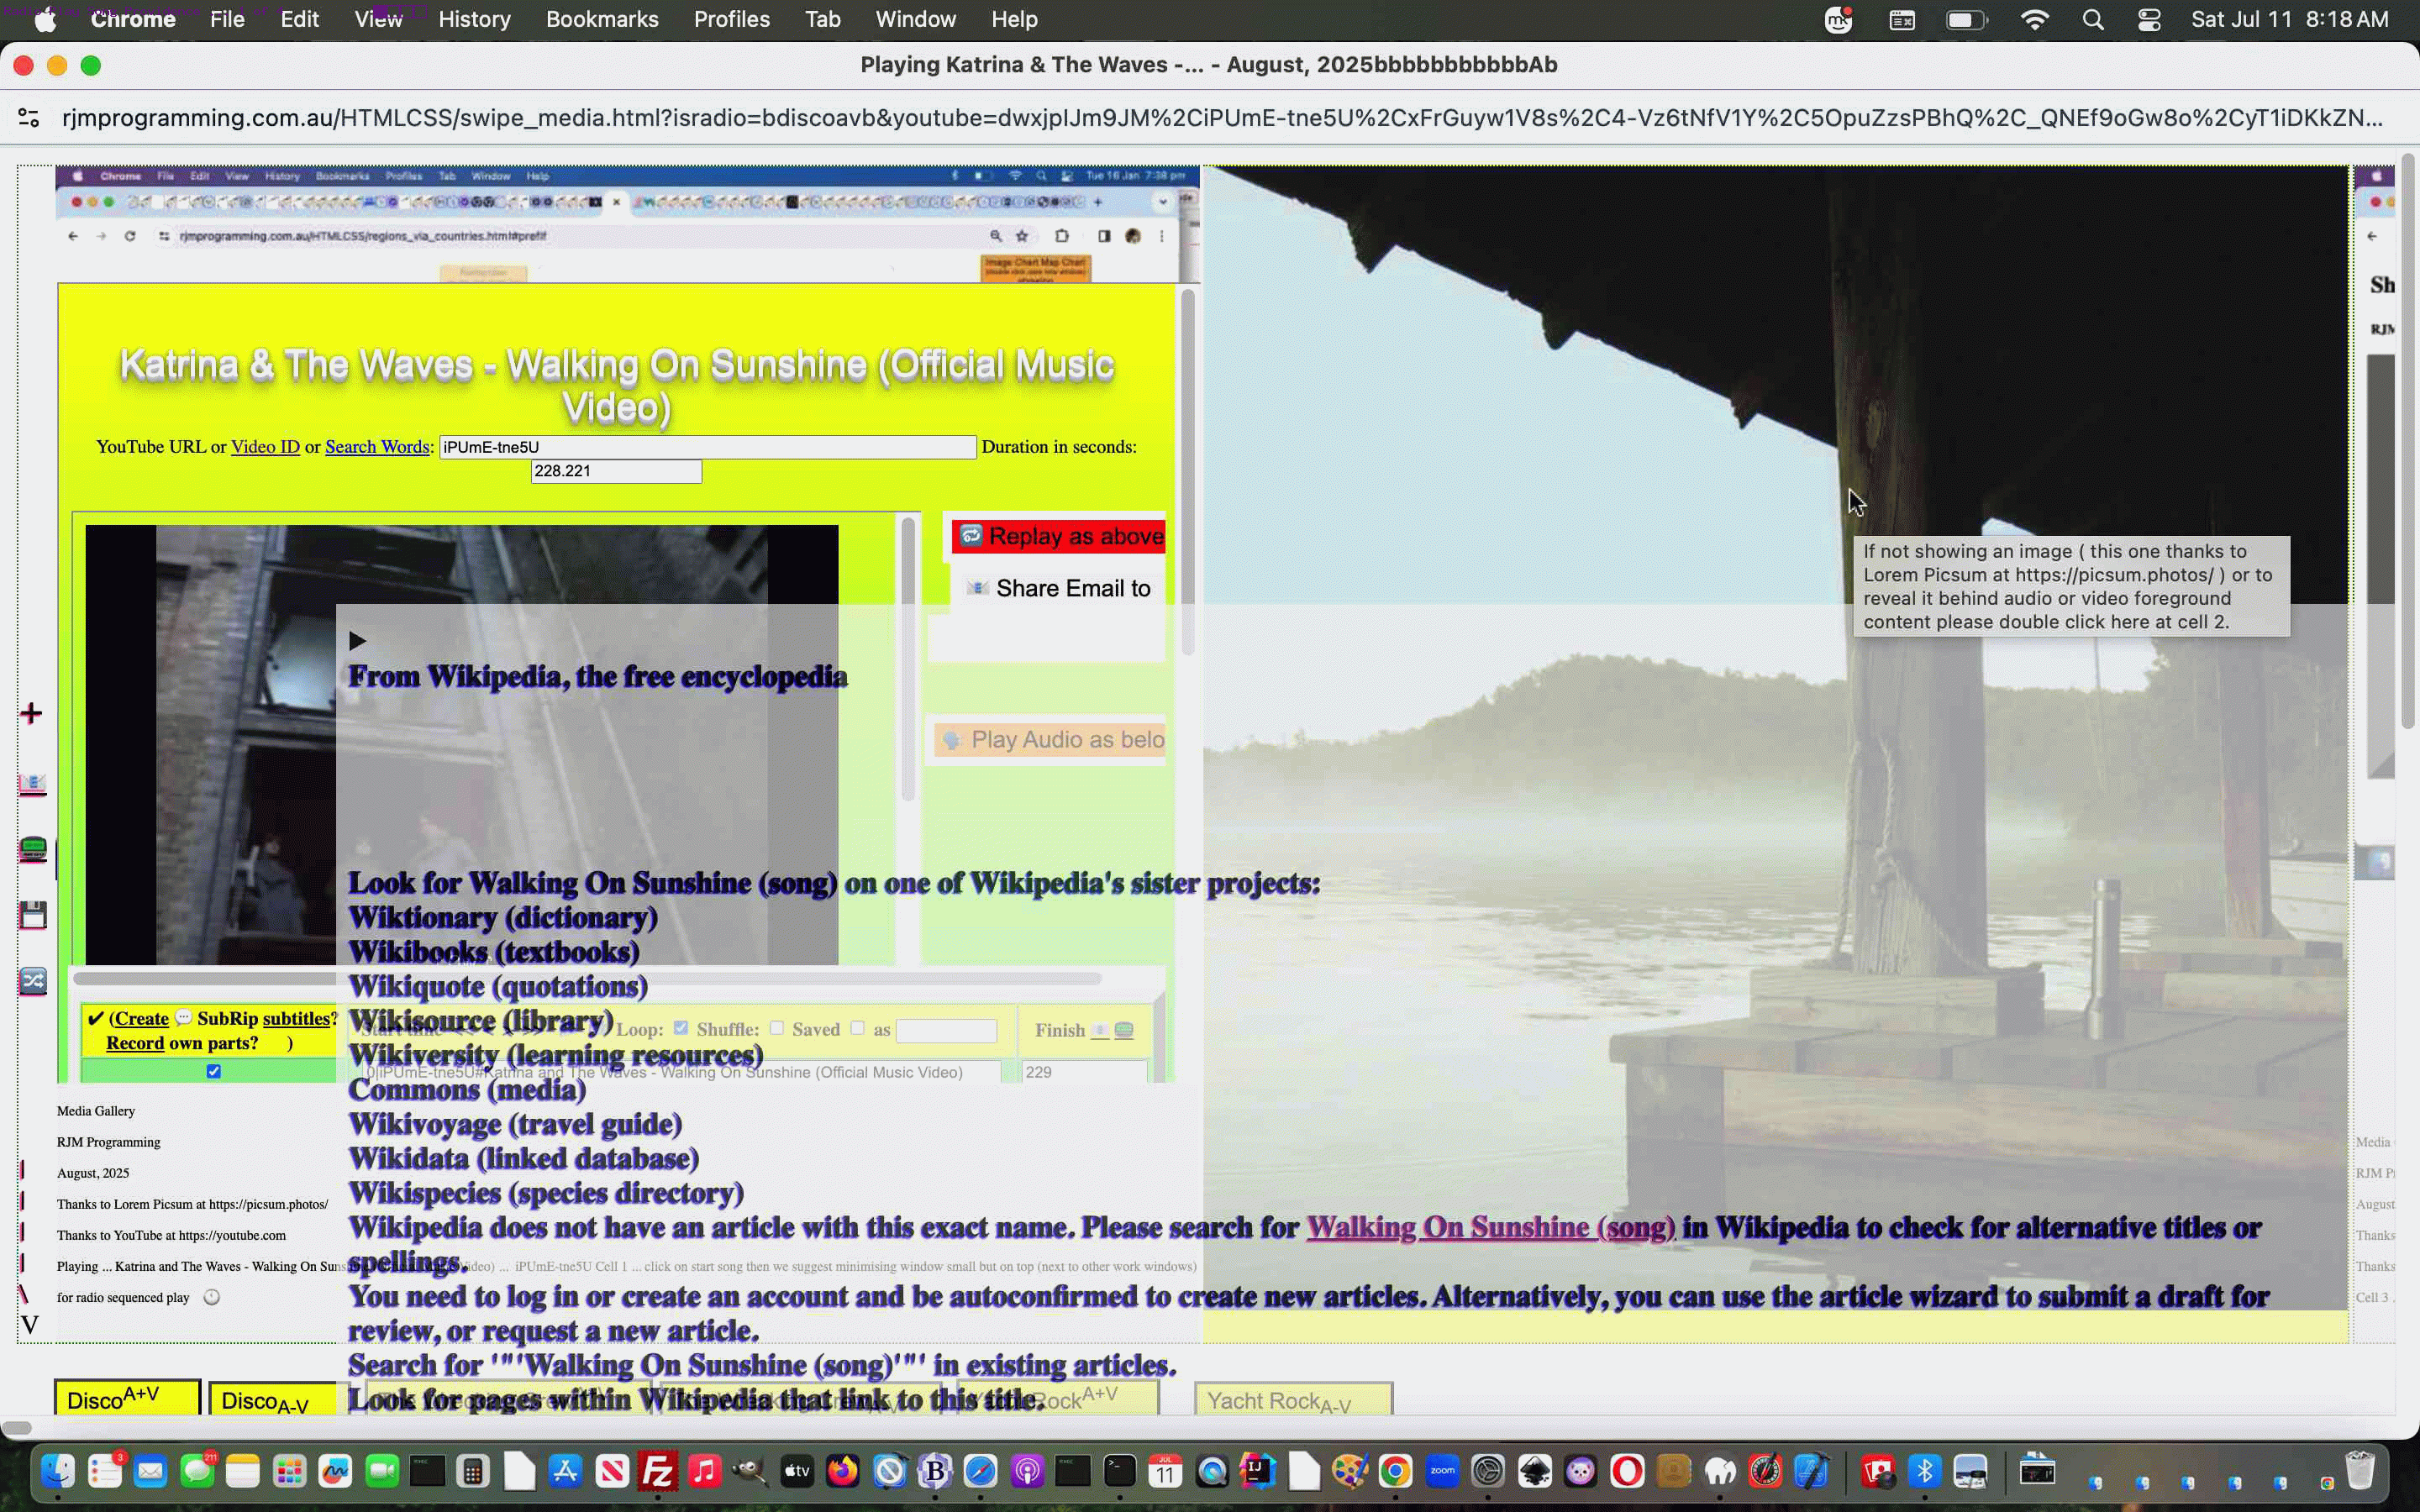Launch FileZilla from the Dock

pos(658,1471)
